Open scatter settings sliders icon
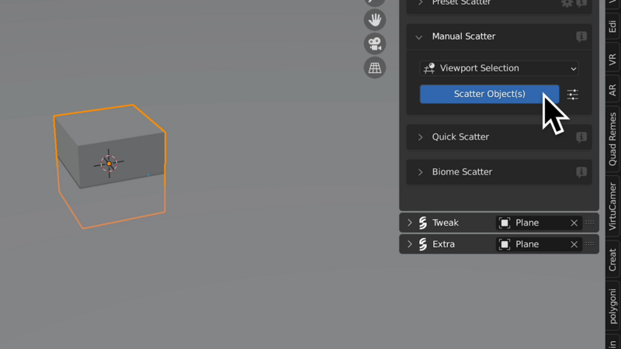This screenshot has width=621, height=349. pyautogui.click(x=572, y=94)
